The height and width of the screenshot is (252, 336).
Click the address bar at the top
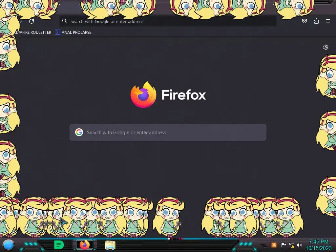pos(168,21)
